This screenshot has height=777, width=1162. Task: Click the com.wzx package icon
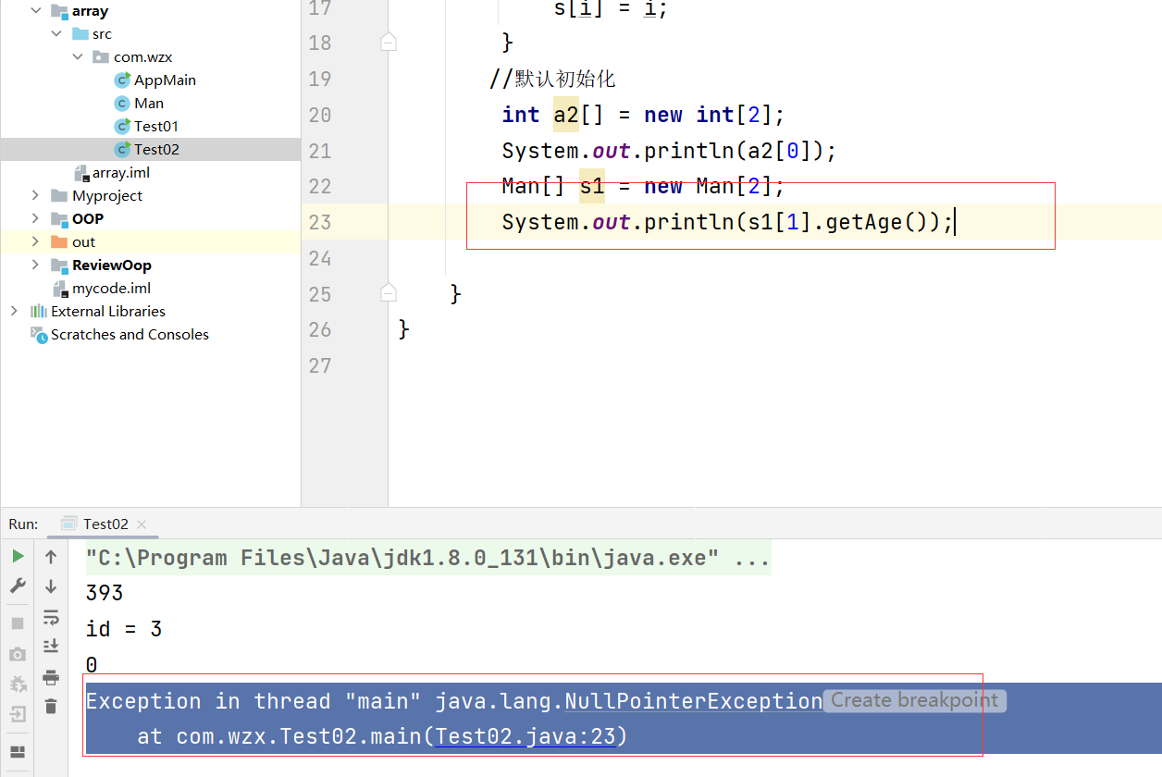pyautogui.click(x=102, y=56)
